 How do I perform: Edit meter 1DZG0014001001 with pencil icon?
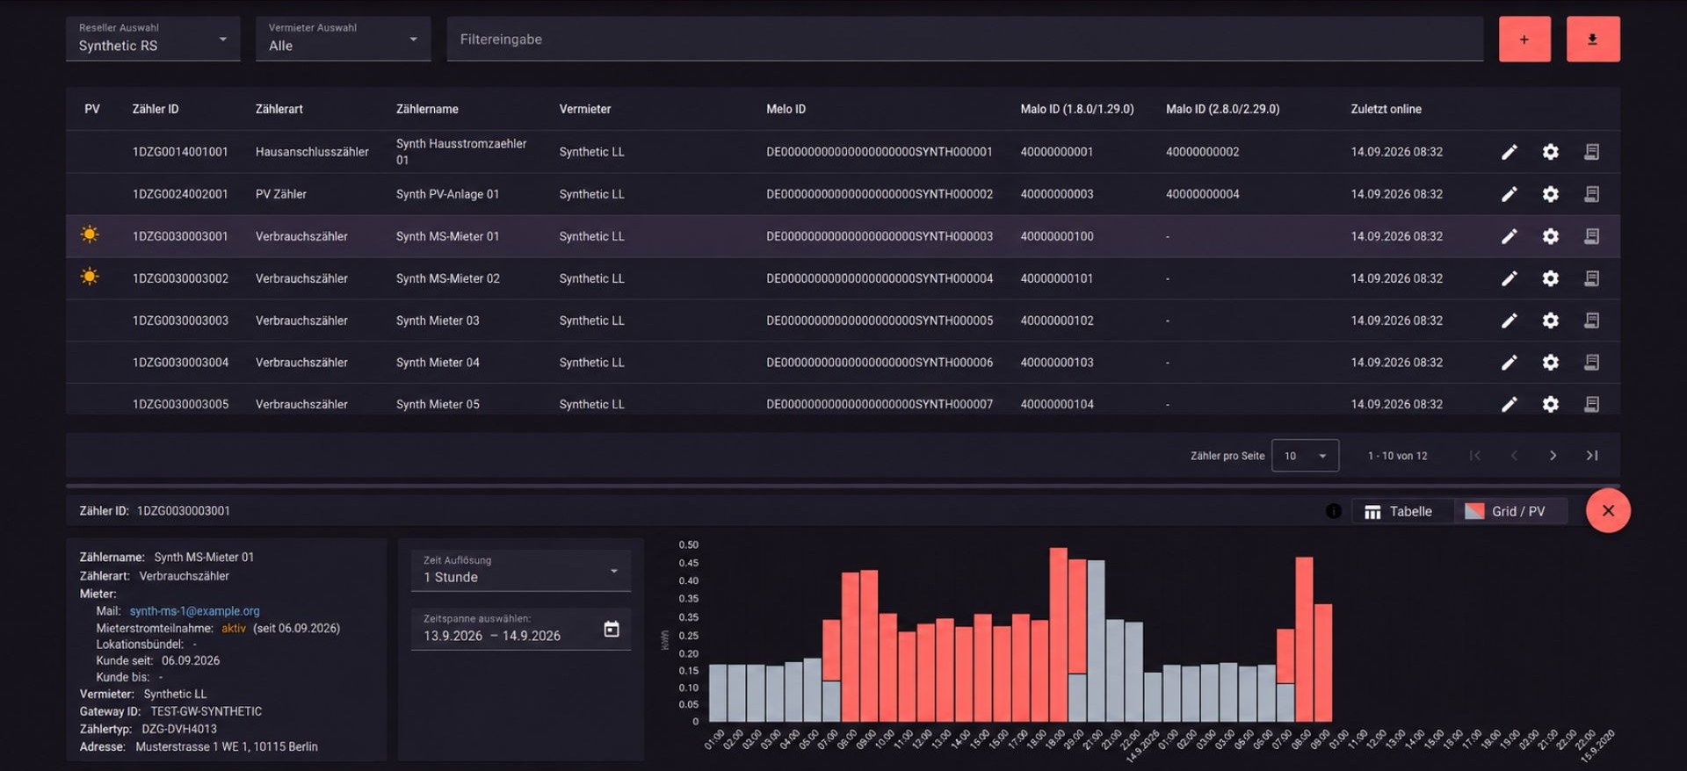click(x=1509, y=152)
